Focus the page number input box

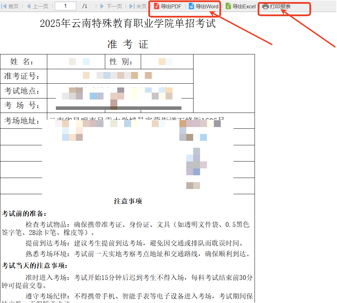click(65, 6)
